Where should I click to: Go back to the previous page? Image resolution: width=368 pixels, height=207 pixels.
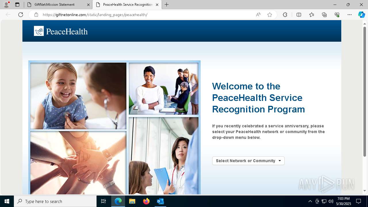coord(8,15)
